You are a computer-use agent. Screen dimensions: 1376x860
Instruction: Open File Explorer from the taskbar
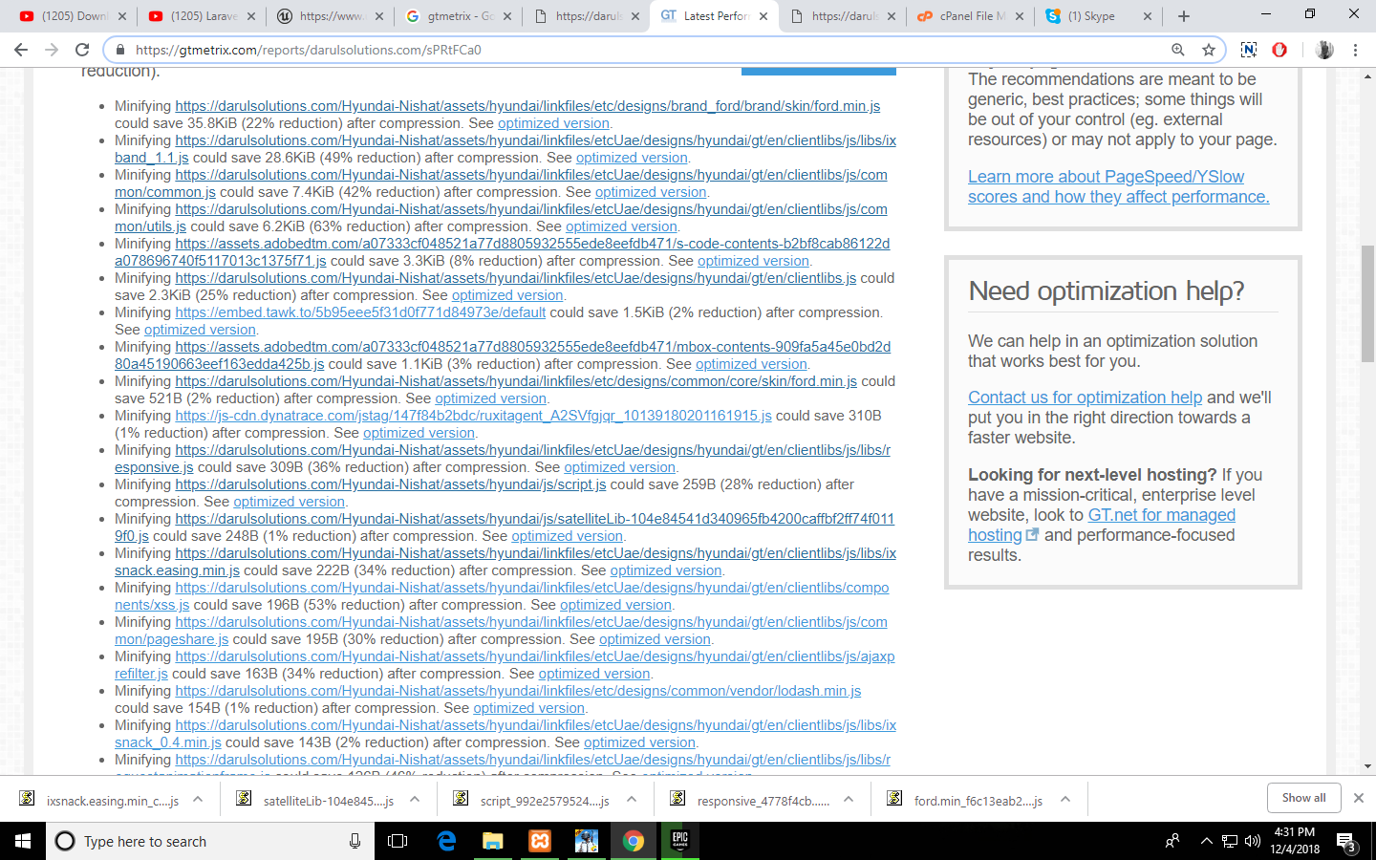(493, 841)
